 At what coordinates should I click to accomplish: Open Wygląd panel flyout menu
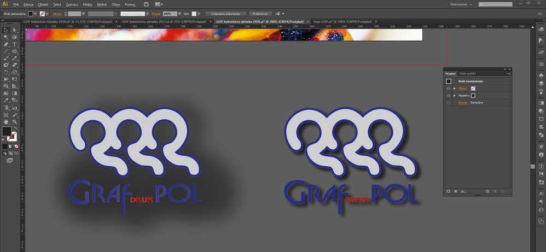click(509, 73)
